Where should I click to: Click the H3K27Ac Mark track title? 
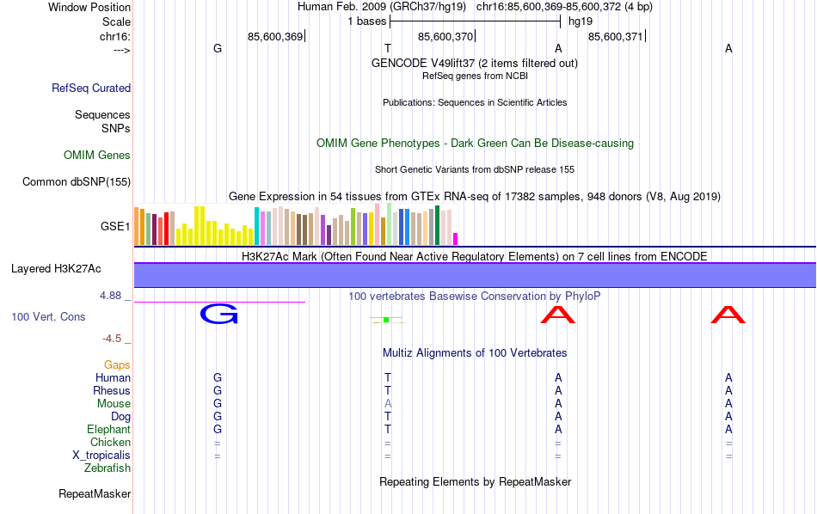(475, 256)
